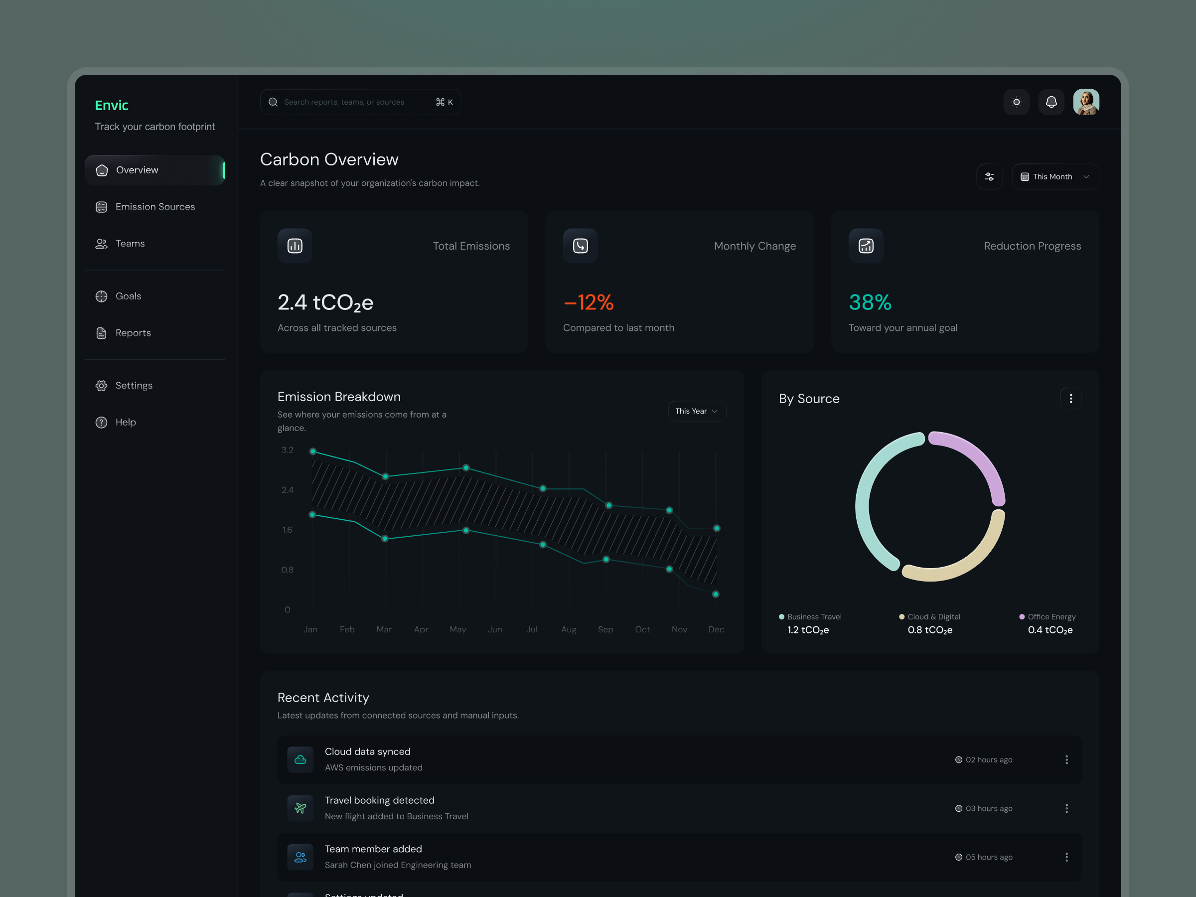Image resolution: width=1196 pixels, height=897 pixels.
Task: Open the three-dot menu on By Source card
Action: (x=1070, y=399)
